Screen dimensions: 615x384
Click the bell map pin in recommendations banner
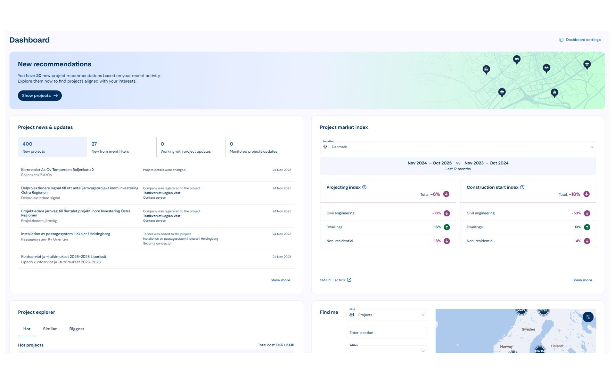(554, 93)
